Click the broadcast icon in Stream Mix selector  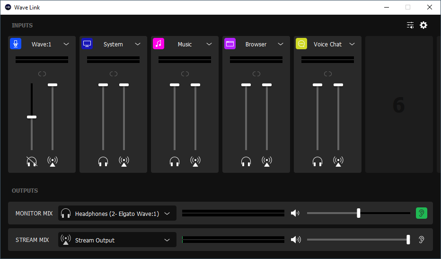(x=66, y=240)
